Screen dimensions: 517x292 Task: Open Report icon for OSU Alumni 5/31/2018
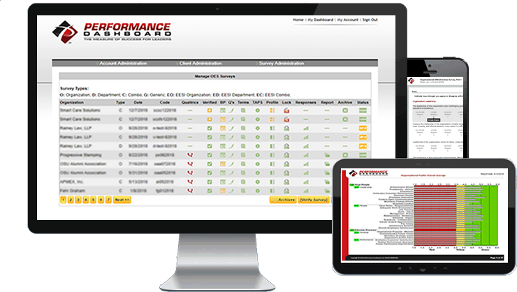point(327,173)
